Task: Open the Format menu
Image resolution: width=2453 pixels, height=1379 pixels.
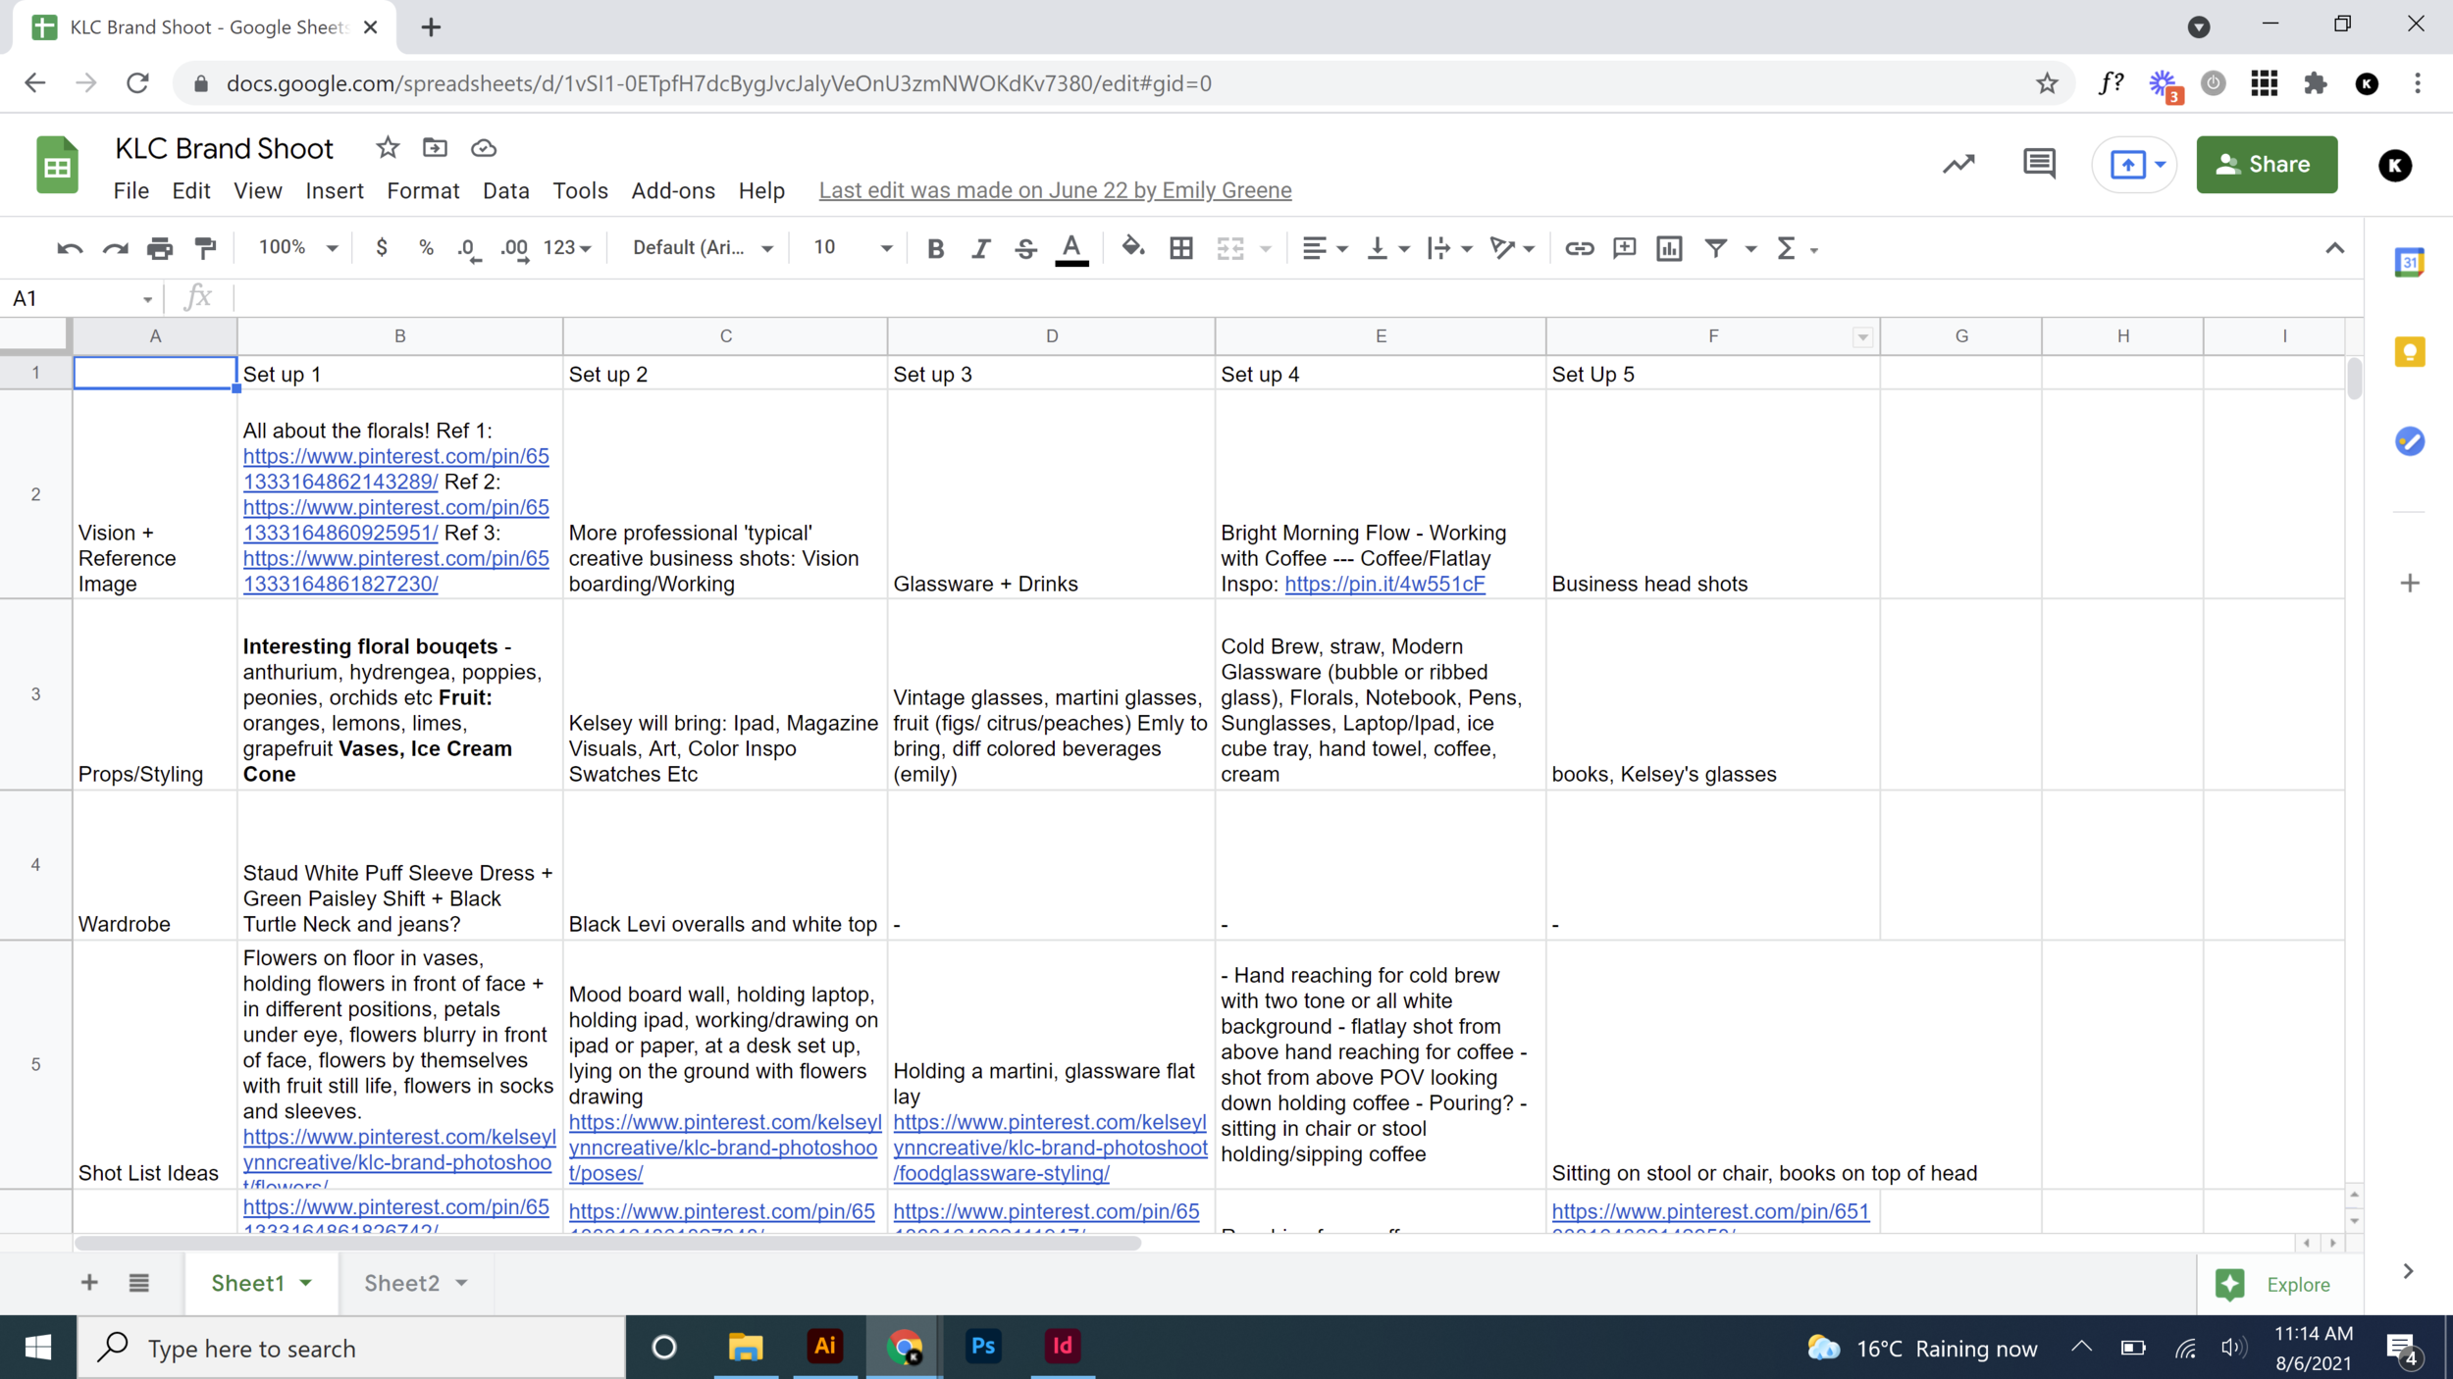Action: (x=423, y=190)
